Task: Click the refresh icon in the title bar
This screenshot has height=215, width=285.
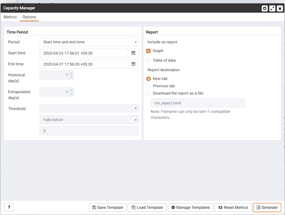Action: 265,8
